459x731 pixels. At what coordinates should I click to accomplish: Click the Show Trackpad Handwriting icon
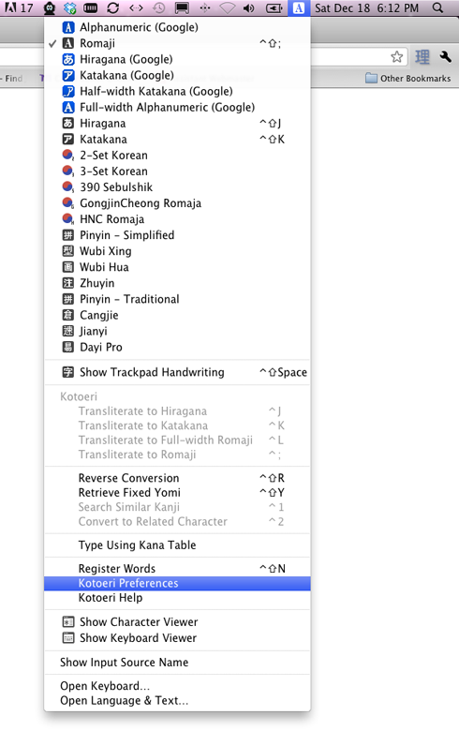[x=68, y=372]
